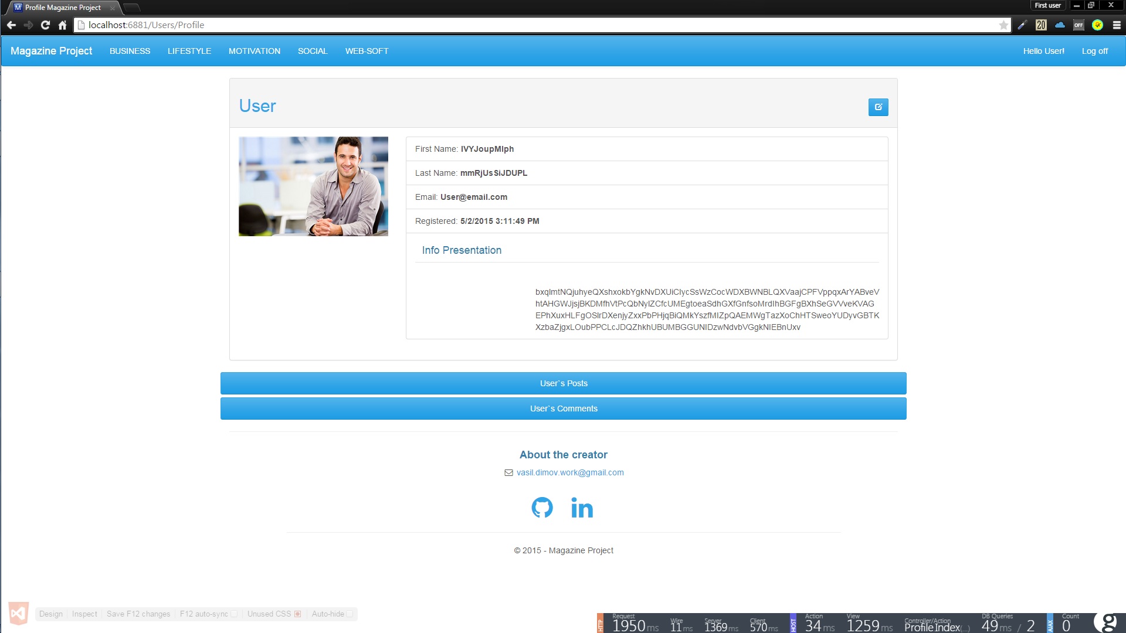Bookmark page with the star icon
Viewport: 1126px width, 633px height.
(x=1003, y=25)
